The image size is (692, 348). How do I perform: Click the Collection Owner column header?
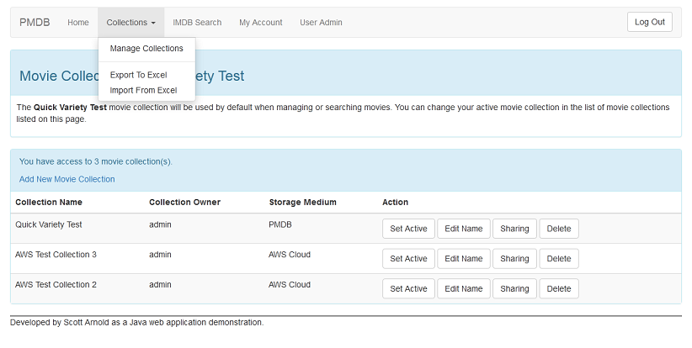(184, 203)
